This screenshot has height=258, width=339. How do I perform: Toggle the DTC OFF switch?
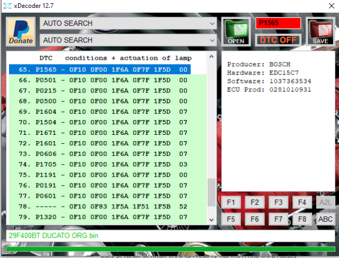pos(278,40)
